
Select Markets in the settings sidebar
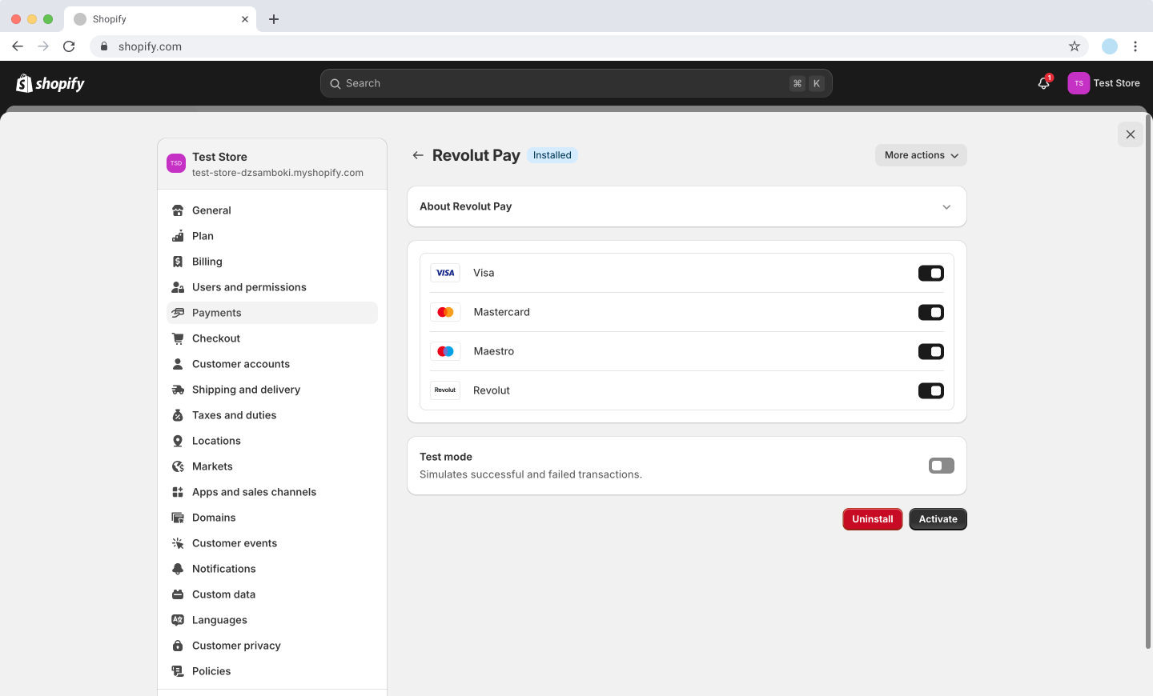[272, 466]
